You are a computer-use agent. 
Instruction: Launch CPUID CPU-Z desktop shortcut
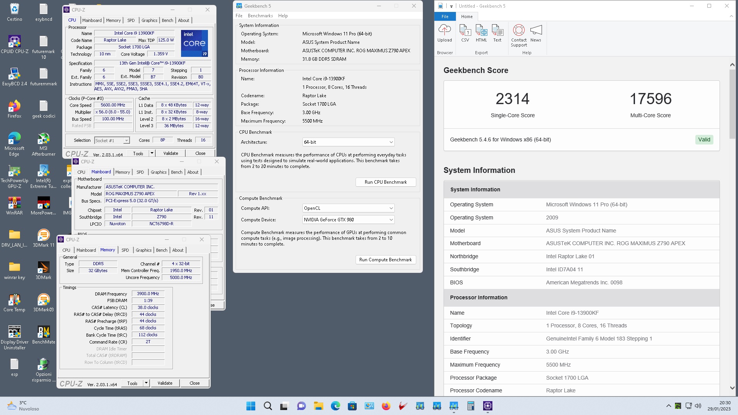click(14, 45)
